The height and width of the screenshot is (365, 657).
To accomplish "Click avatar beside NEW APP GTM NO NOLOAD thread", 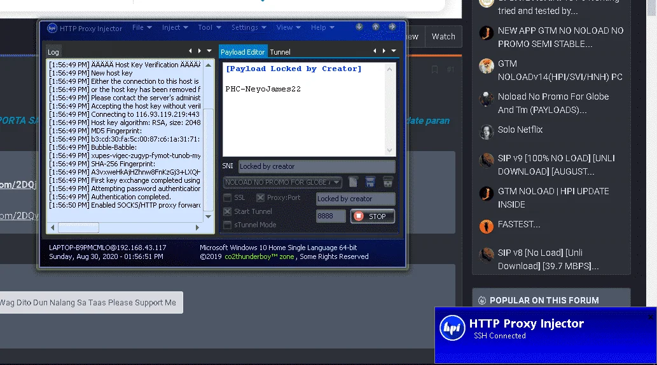I will tap(487, 32).
